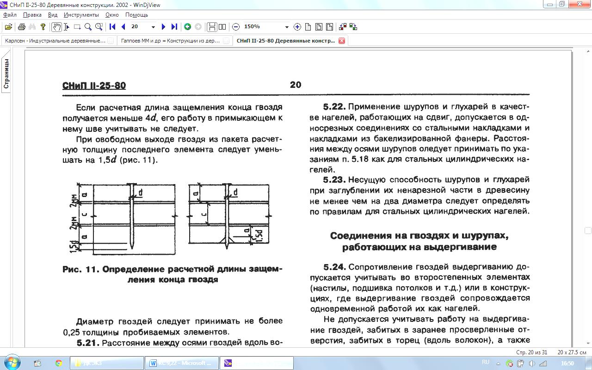Screen dimensions: 592x370
Task: Activate the magnifying glass tool
Action: [88, 27]
